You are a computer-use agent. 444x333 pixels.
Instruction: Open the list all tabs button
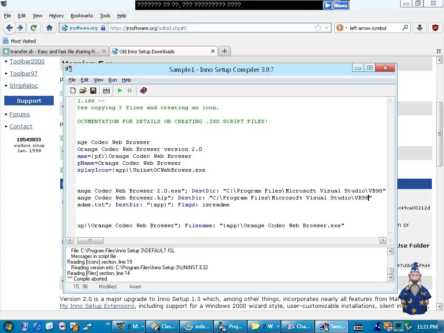point(439,51)
